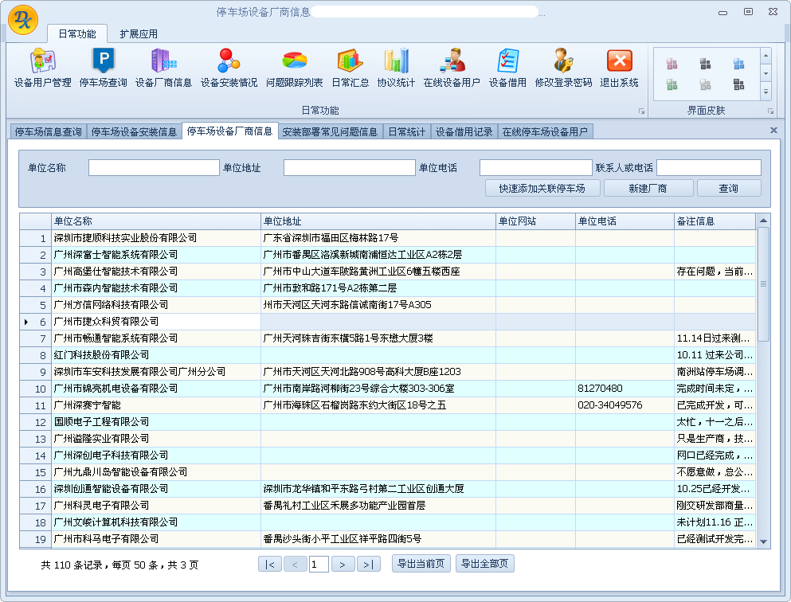Apply the pink interface skin
This screenshot has width=791, height=602.
coord(672,64)
